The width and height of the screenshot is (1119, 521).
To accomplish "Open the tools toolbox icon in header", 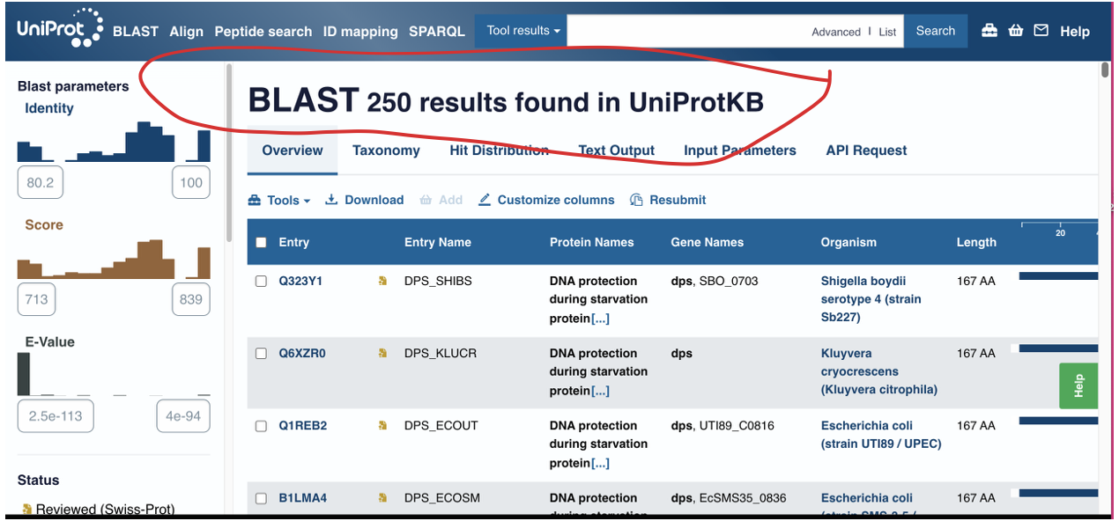I will 989,31.
